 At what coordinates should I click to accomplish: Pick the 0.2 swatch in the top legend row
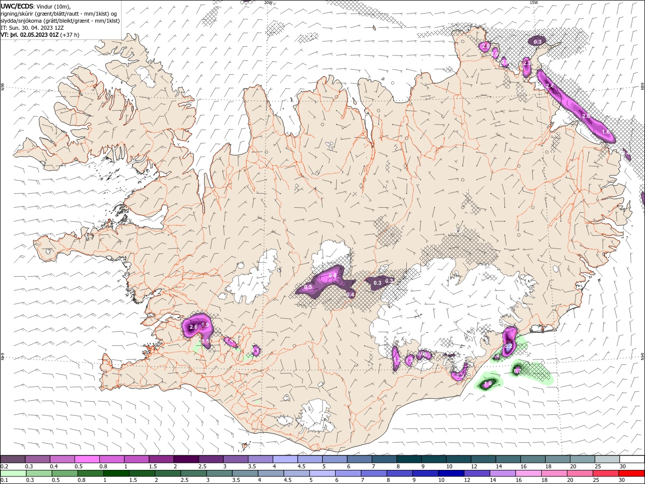coord(13,459)
